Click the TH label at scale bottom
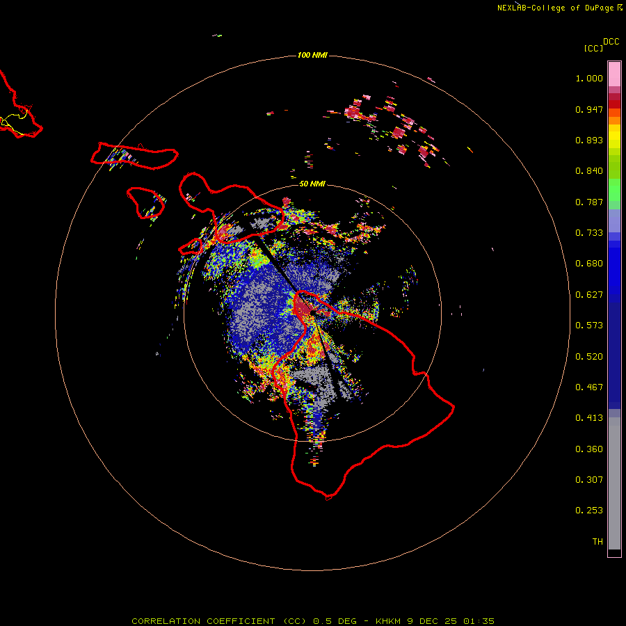 click(x=597, y=542)
